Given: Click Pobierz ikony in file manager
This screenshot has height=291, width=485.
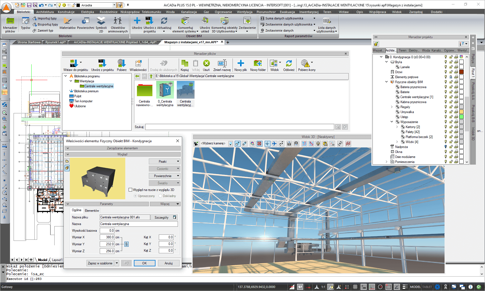Looking at the screenshot, I should point(307,65).
